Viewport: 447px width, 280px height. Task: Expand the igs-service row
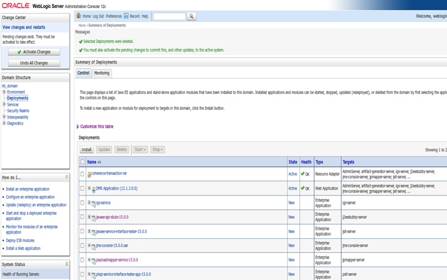(x=89, y=202)
